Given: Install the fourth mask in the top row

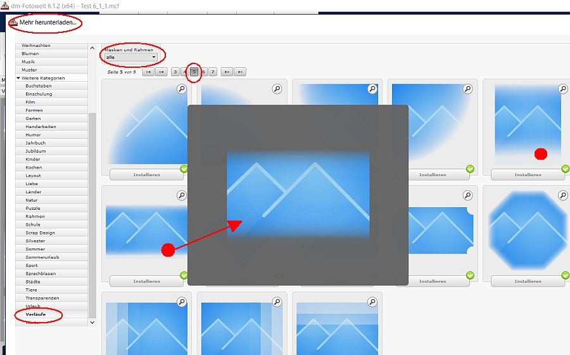Looking at the screenshot, I should coord(433,174).
